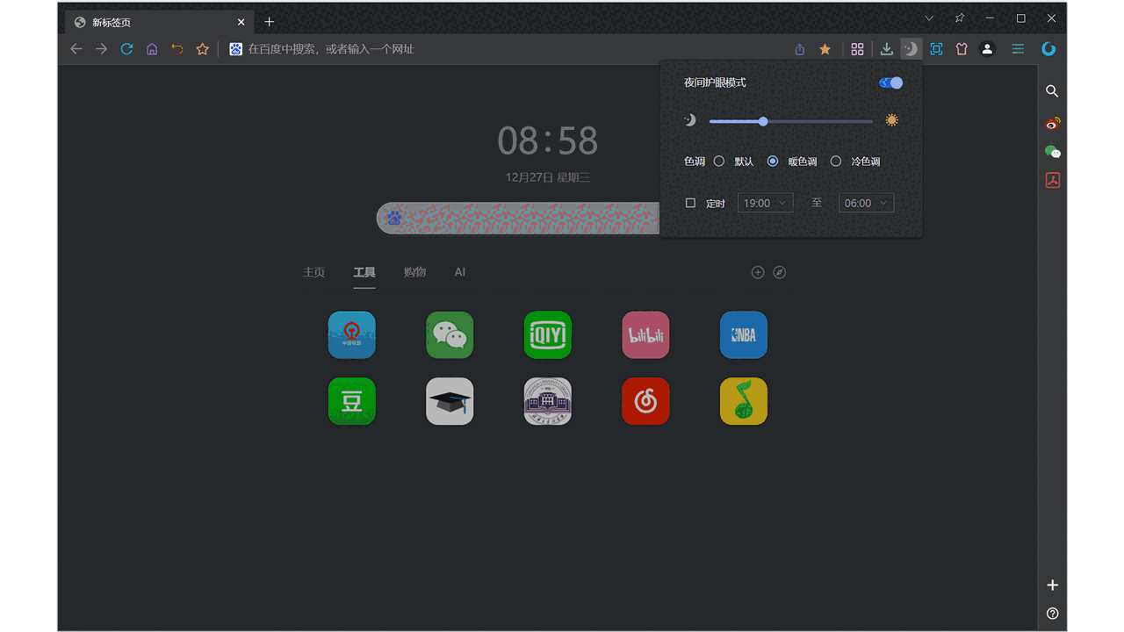Click the skin/theme shirt icon
Screen dimensions: 1124x632
tap(962, 48)
